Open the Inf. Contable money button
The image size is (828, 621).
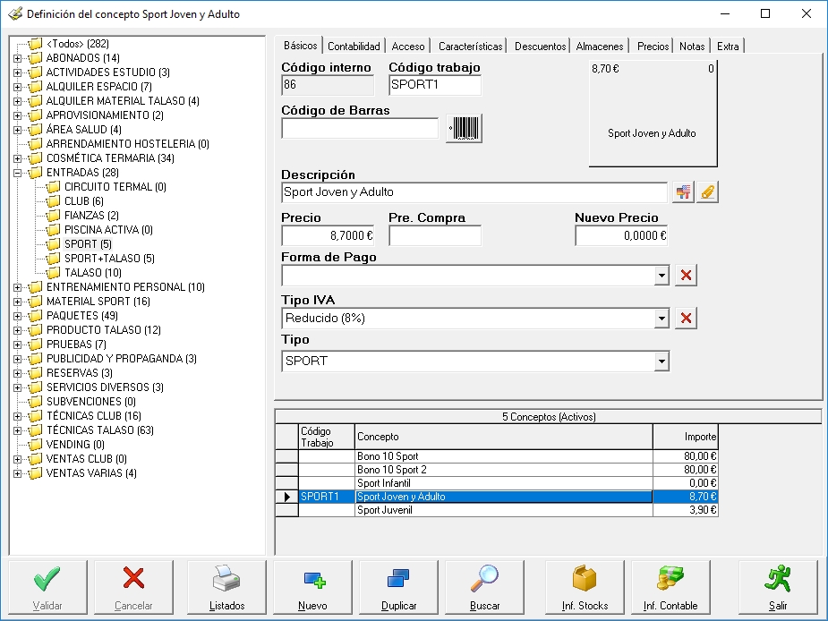point(670,587)
